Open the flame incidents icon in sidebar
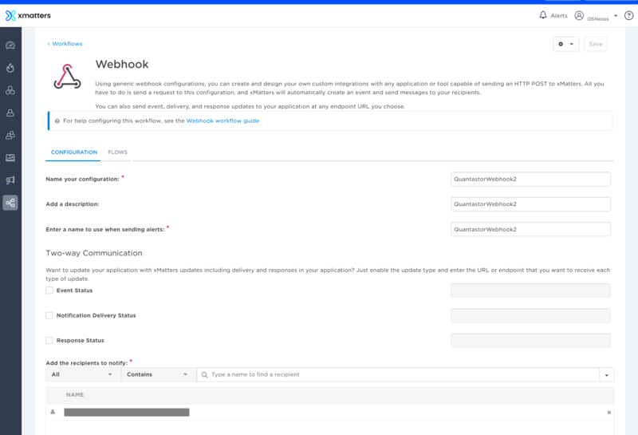 [10, 68]
